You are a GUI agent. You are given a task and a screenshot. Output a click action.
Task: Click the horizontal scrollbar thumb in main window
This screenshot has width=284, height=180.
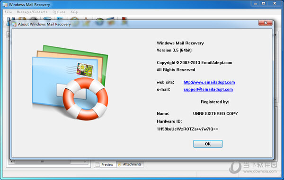(43, 162)
